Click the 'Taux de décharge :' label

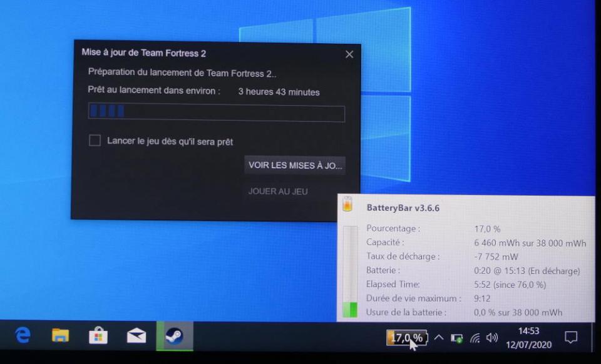(403, 256)
